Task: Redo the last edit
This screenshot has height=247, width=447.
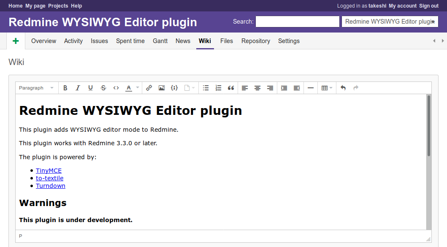Action: pos(356,88)
